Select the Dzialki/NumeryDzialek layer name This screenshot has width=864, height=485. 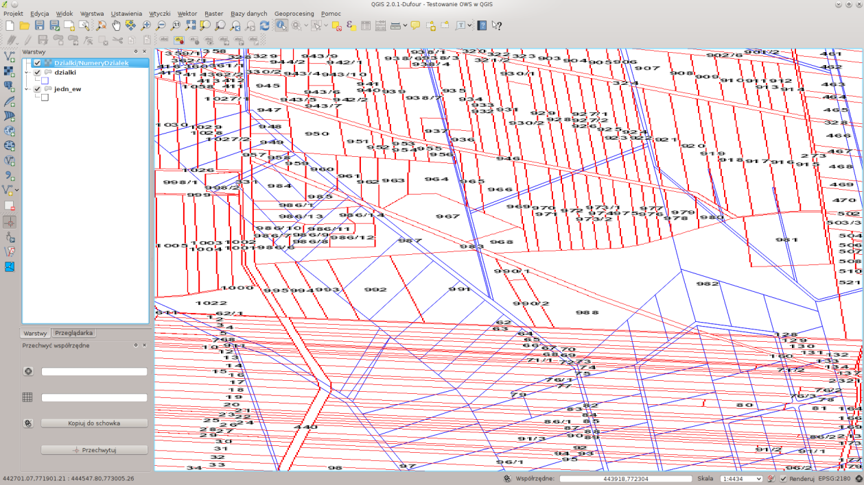click(x=91, y=63)
